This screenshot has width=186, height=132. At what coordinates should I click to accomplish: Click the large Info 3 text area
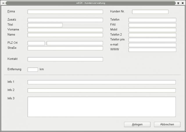(101, 107)
